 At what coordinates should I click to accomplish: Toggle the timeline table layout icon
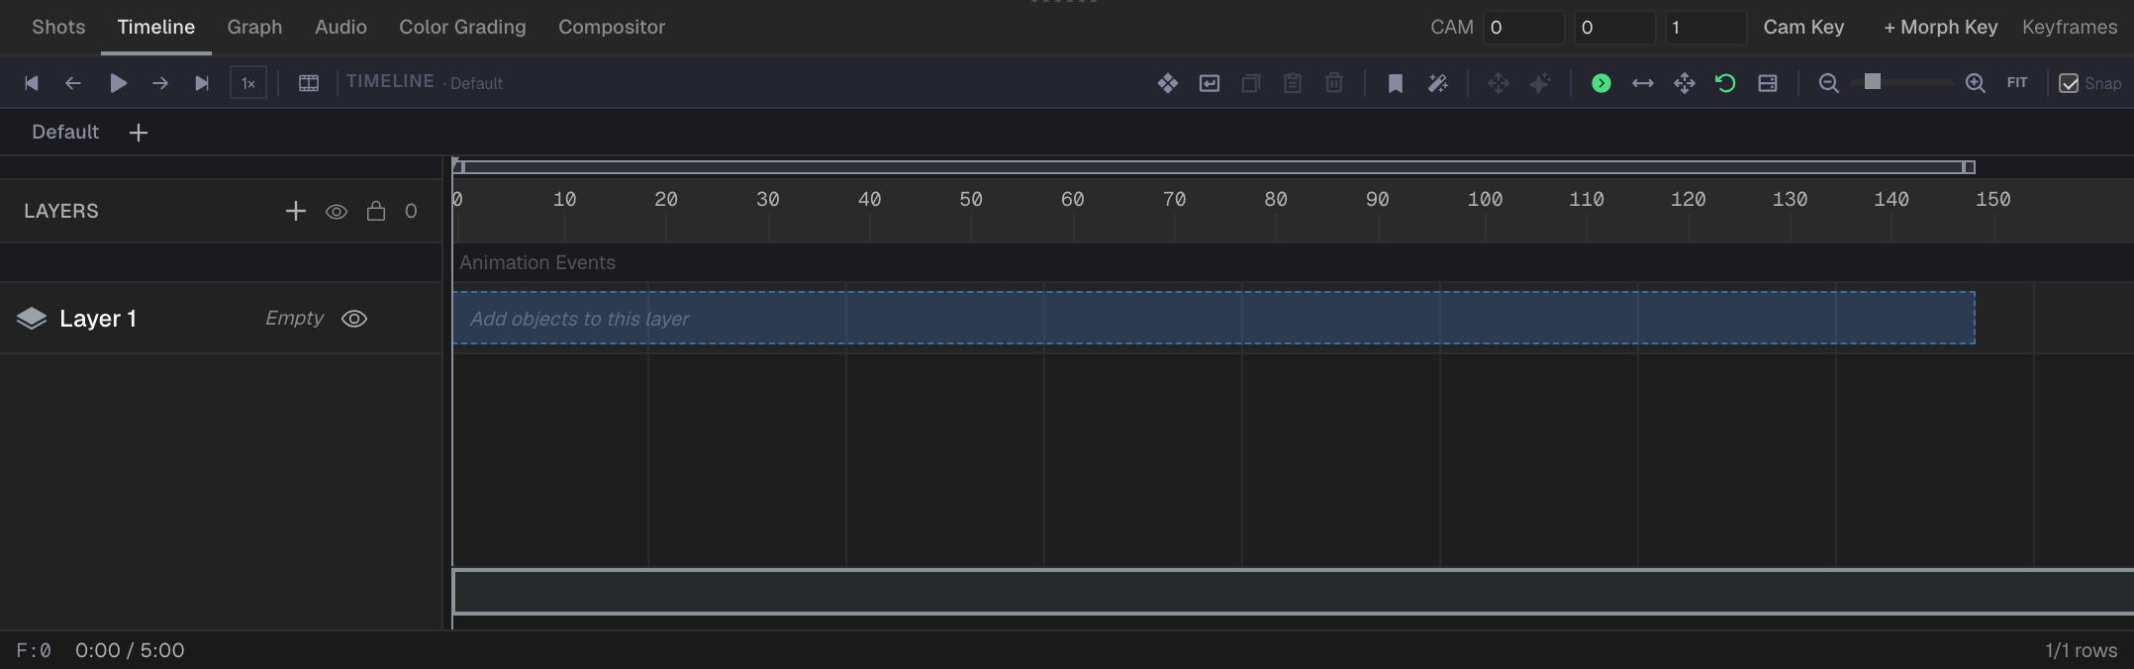click(x=309, y=83)
